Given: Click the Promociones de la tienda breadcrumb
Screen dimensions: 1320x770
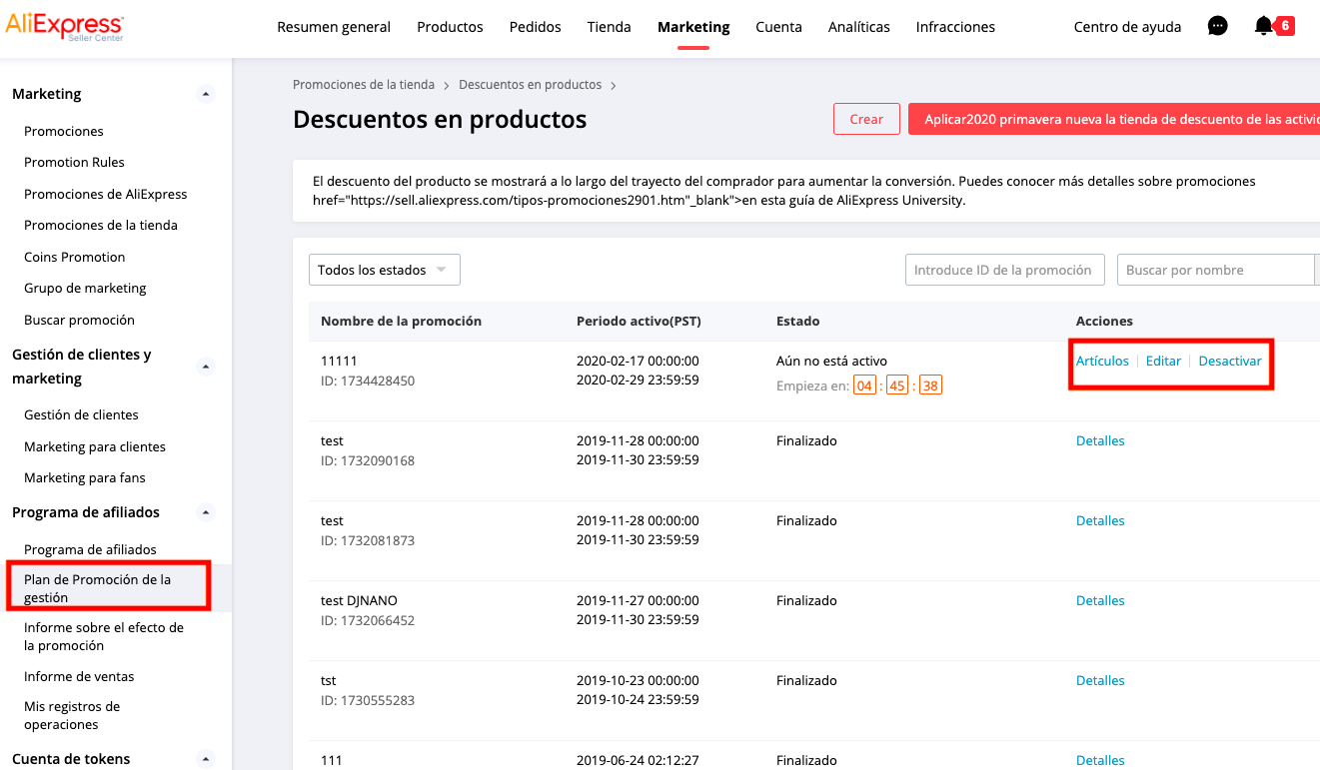Looking at the screenshot, I should [x=364, y=85].
